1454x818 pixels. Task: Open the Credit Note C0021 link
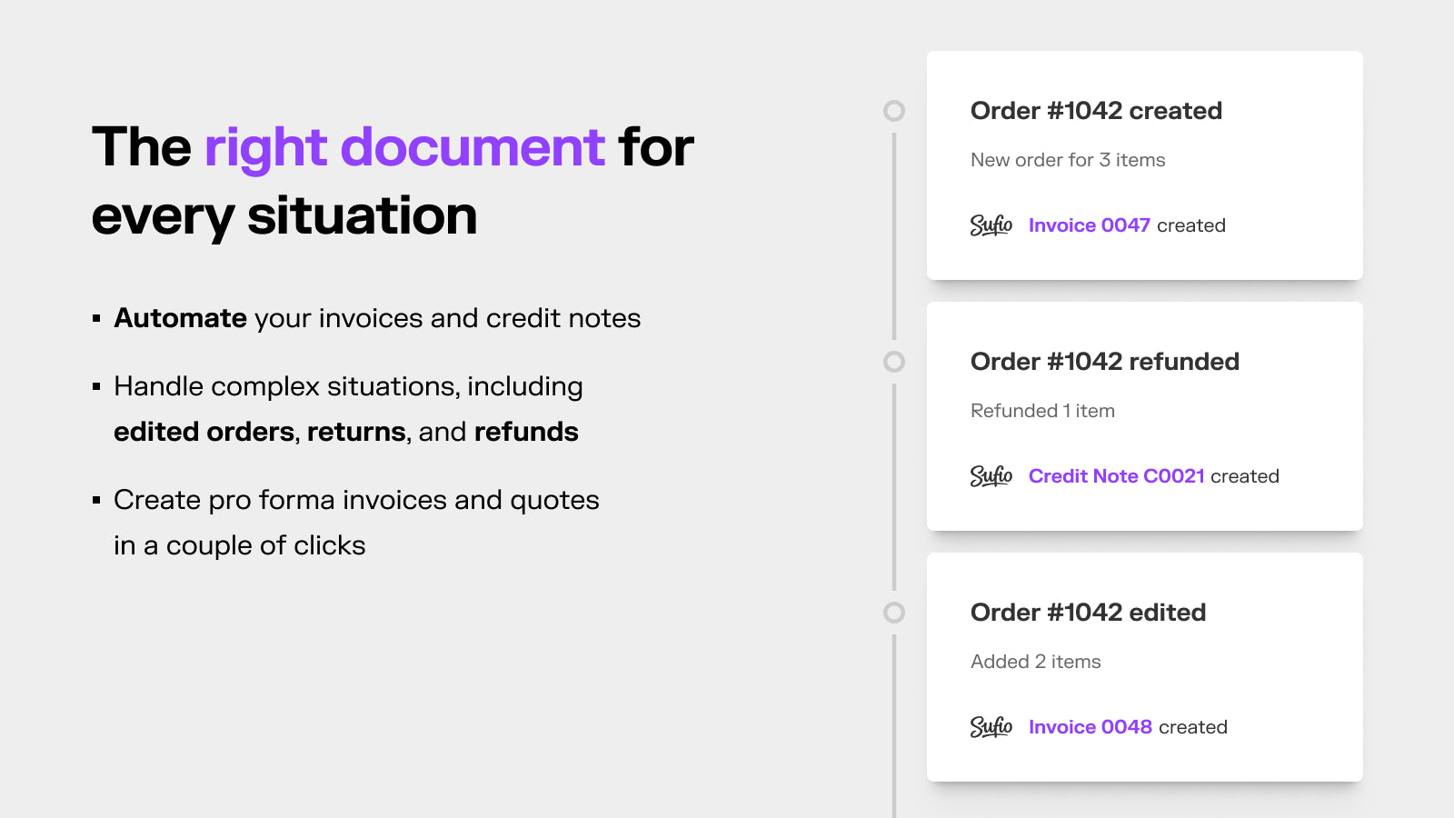1117,476
